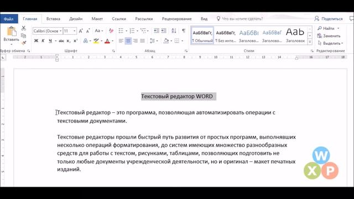Decrease the paragraph indent
Screen dimensions: 354x199
pos(156,31)
